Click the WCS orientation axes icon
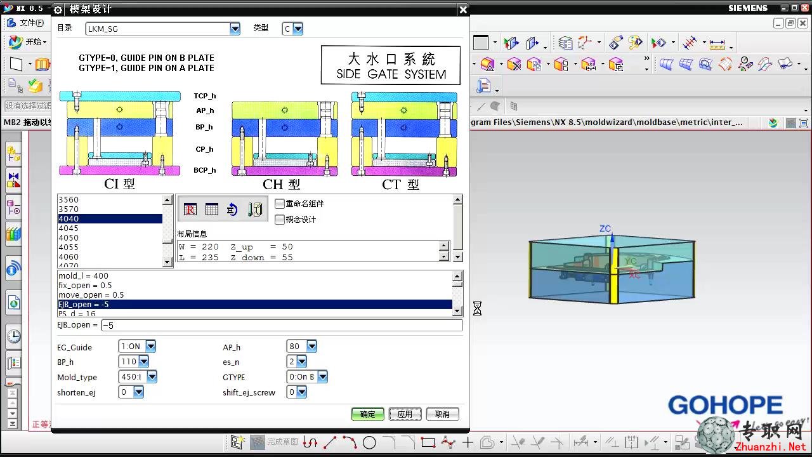 coord(584,43)
